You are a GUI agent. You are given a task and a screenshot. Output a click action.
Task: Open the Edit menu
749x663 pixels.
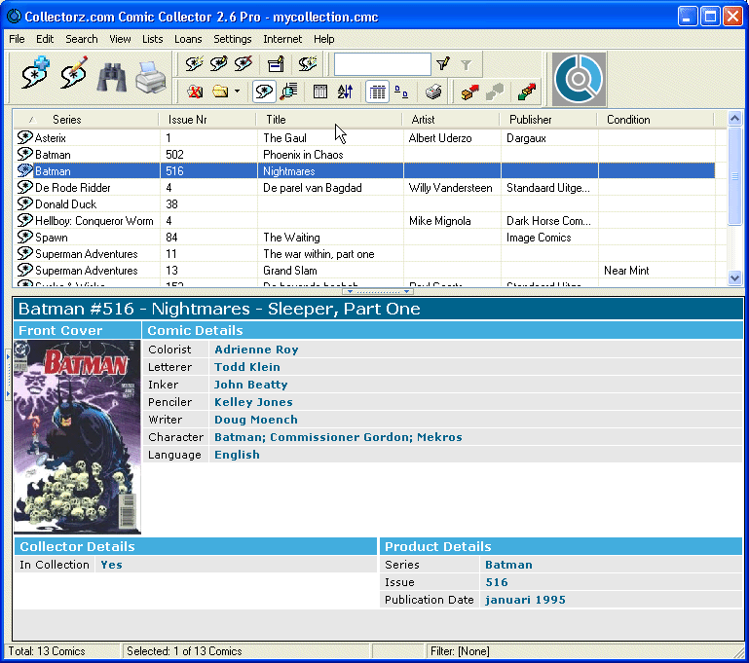(45, 39)
